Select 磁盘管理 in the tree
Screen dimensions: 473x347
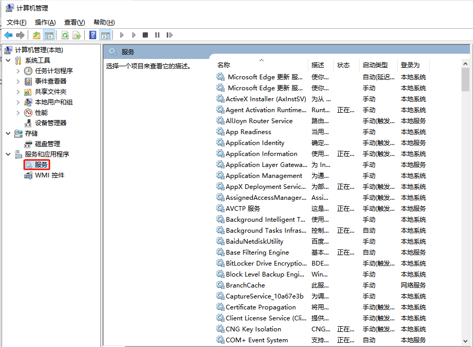(48, 144)
